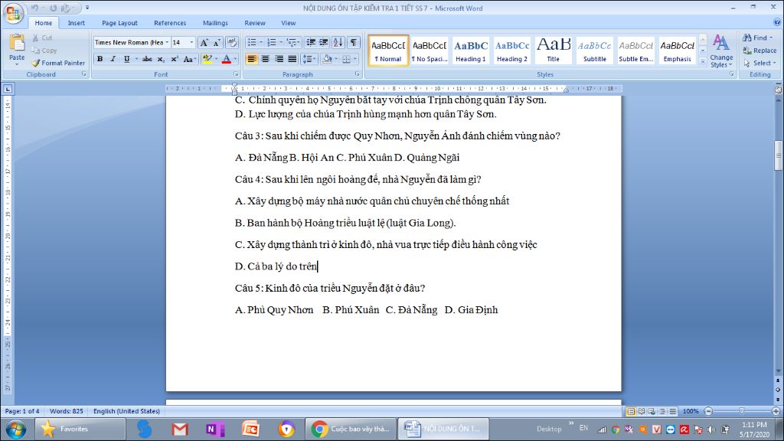Screen dimensions: 784x441
Task: Toggle Italic formatting
Action: click(113, 59)
